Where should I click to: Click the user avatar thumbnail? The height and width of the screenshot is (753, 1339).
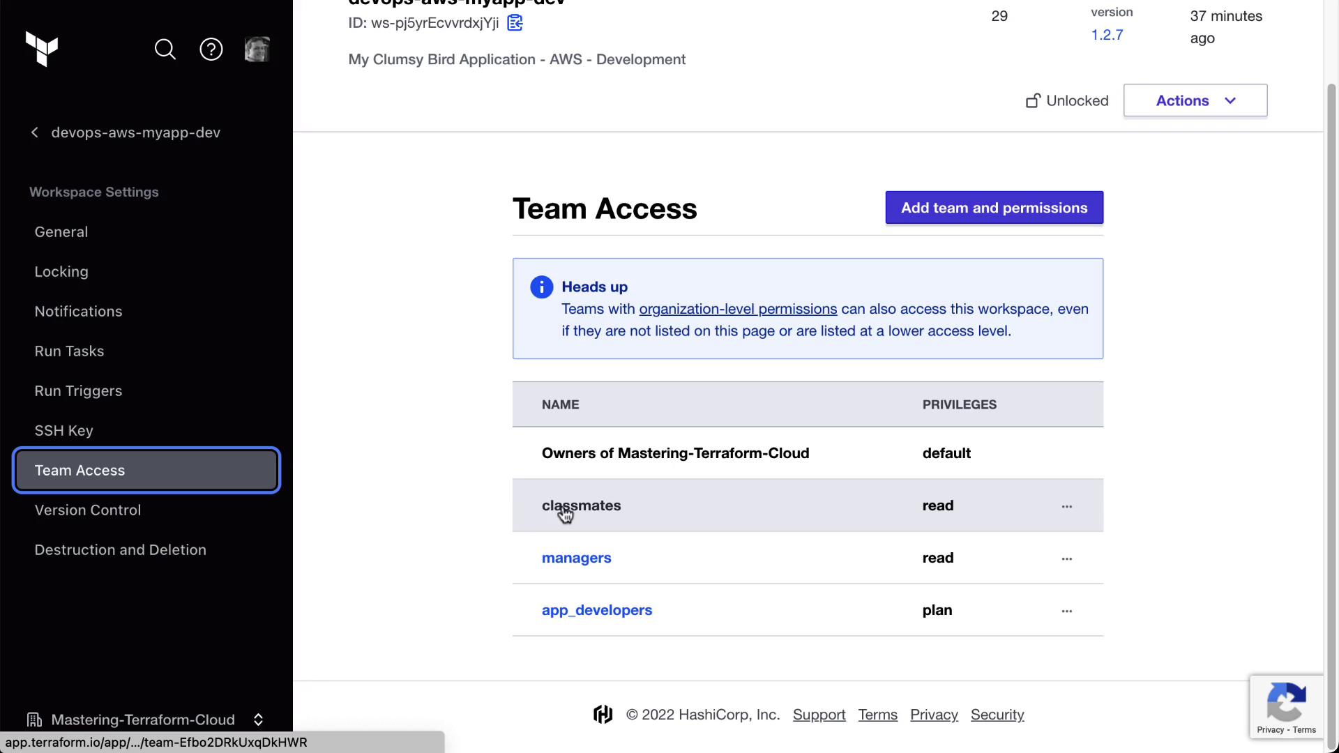click(x=257, y=50)
